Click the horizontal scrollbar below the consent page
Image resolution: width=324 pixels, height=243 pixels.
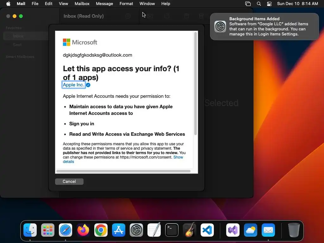pyautogui.click(x=123, y=171)
